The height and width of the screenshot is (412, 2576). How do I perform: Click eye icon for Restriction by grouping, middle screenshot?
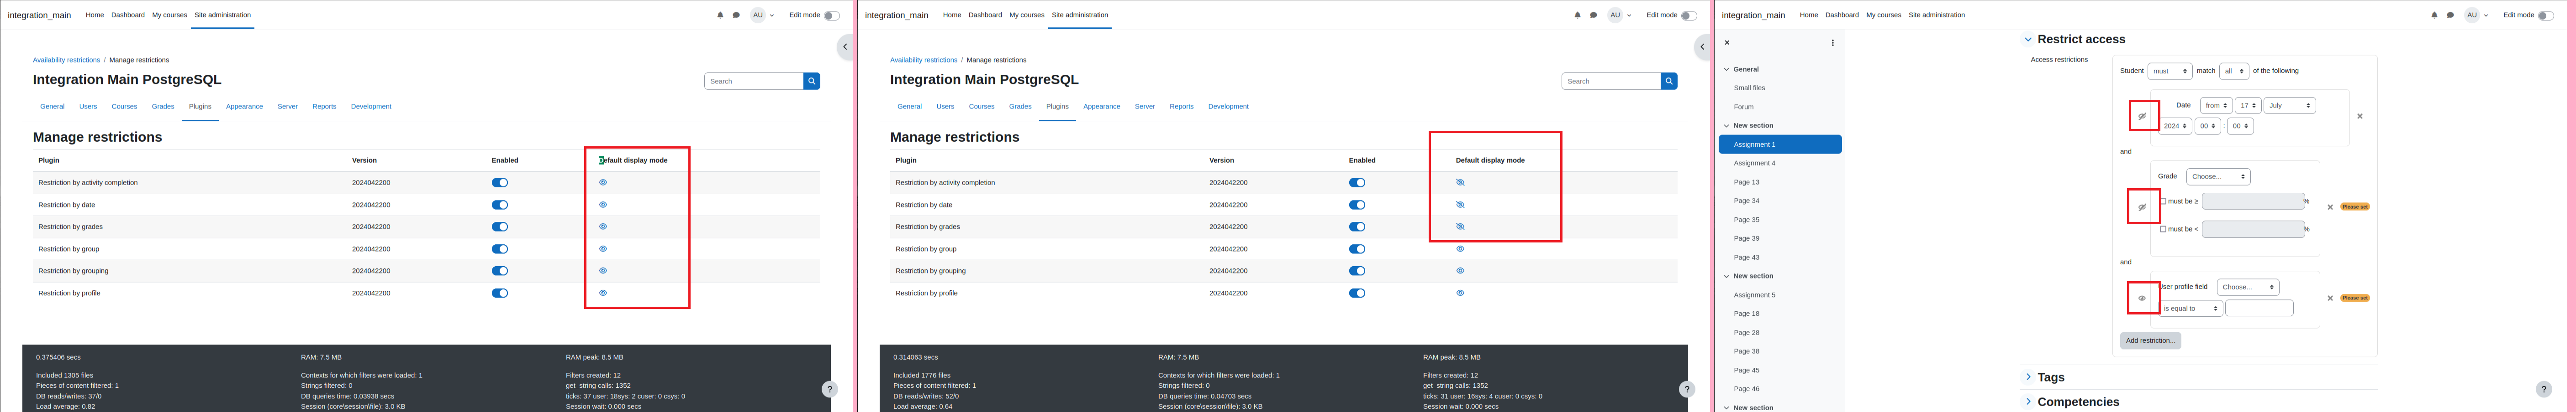point(1460,270)
